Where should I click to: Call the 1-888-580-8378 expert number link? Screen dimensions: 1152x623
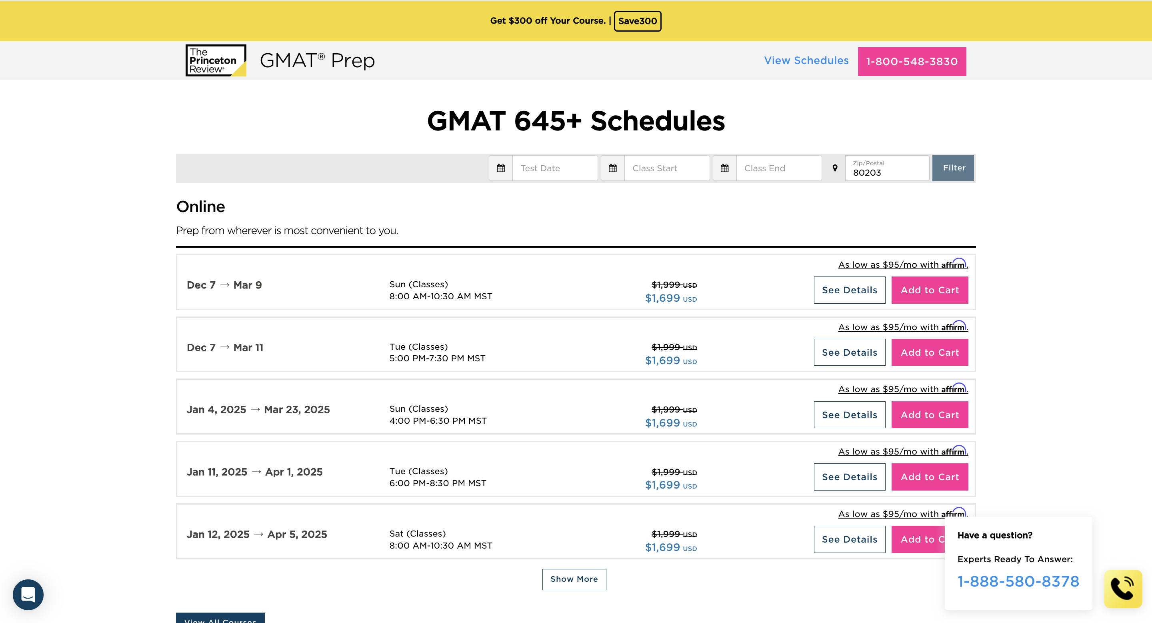[x=1018, y=581]
